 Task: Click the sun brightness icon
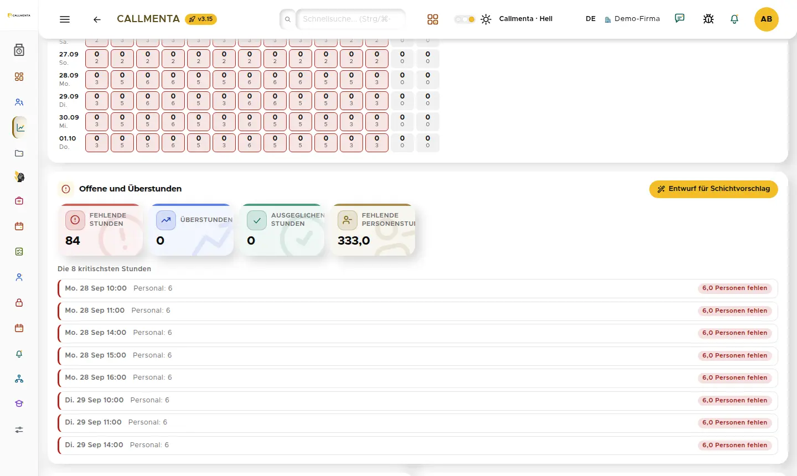[x=486, y=19]
